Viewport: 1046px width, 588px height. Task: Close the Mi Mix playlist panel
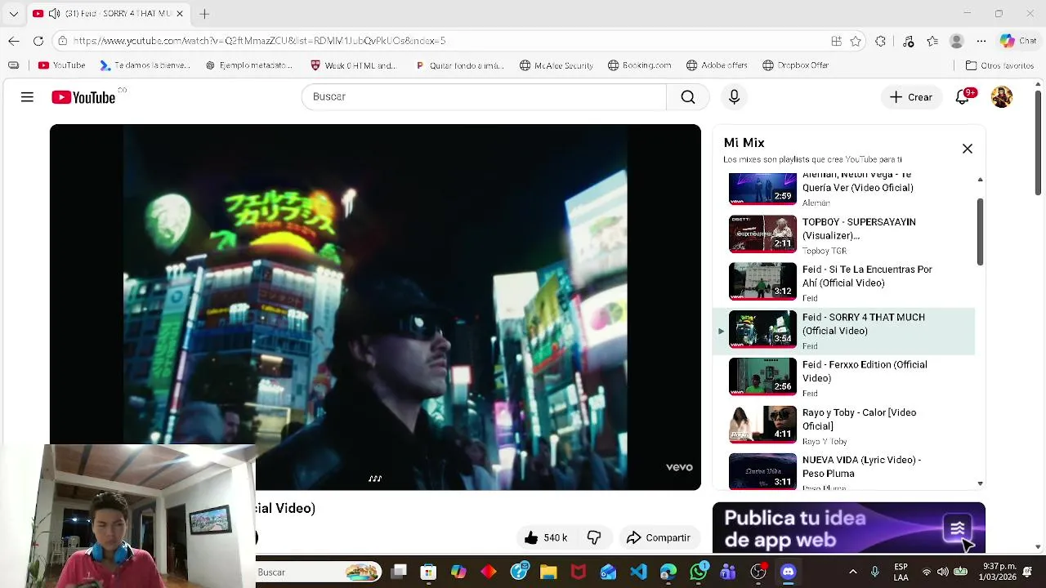tap(968, 149)
